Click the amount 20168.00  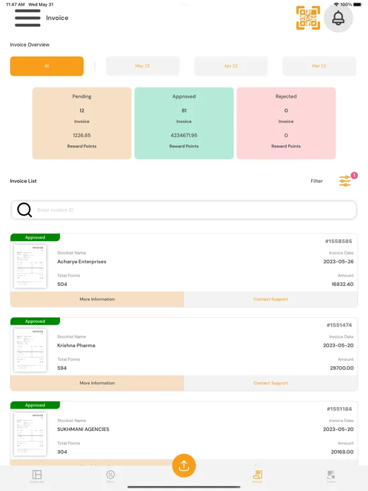pos(342,452)
